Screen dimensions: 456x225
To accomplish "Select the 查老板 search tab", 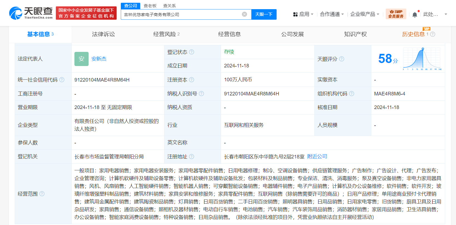I will coord(150,6).
